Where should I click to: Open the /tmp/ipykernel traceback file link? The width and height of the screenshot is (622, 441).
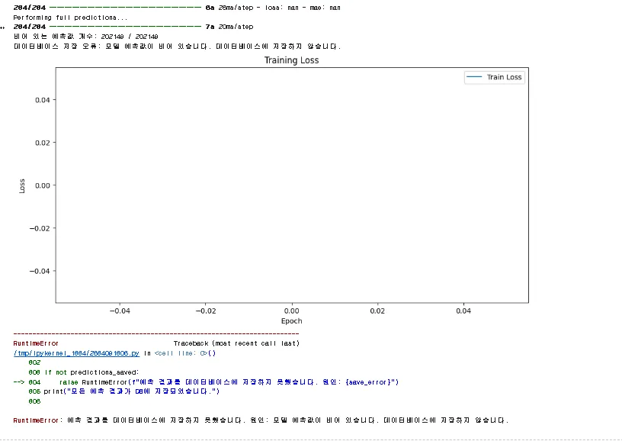(76, 353)
